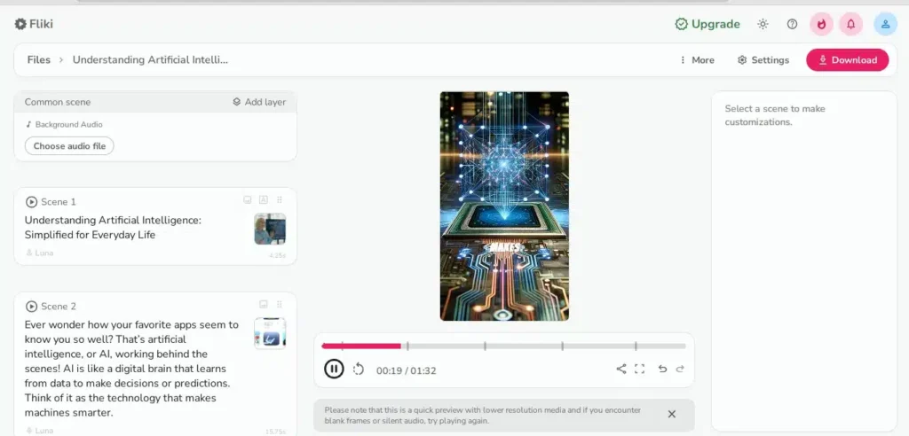Click Add layer in Common scene
Viewport: 909px width, 436px height.
(259, 102)
